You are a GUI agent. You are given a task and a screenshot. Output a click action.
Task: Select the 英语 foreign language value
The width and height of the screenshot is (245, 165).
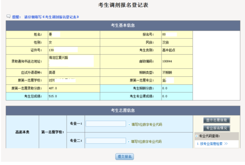click(x=52, y=73)
